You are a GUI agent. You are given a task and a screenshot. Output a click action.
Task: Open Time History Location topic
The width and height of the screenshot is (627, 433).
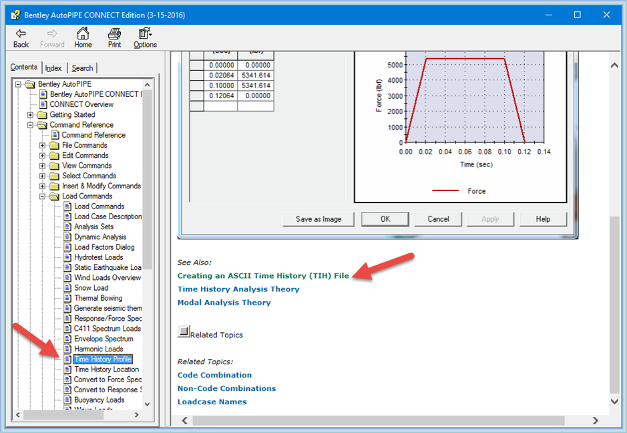click(107, 370)
